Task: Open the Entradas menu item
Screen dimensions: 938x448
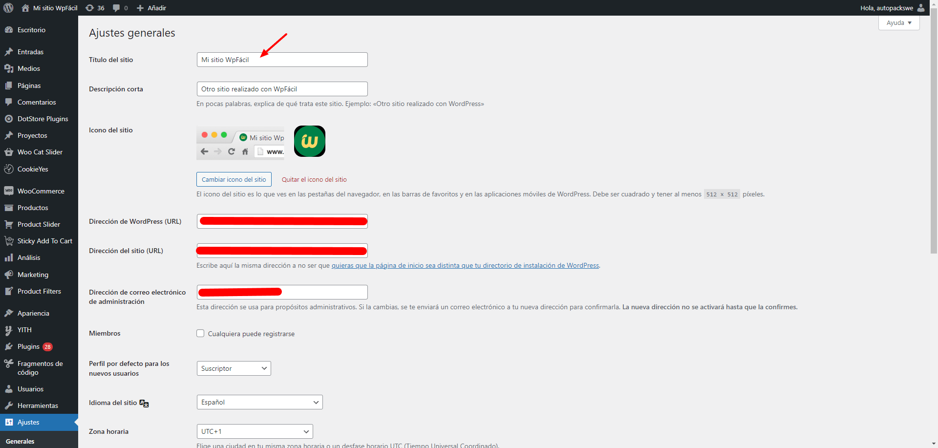Action: point(39,52)
